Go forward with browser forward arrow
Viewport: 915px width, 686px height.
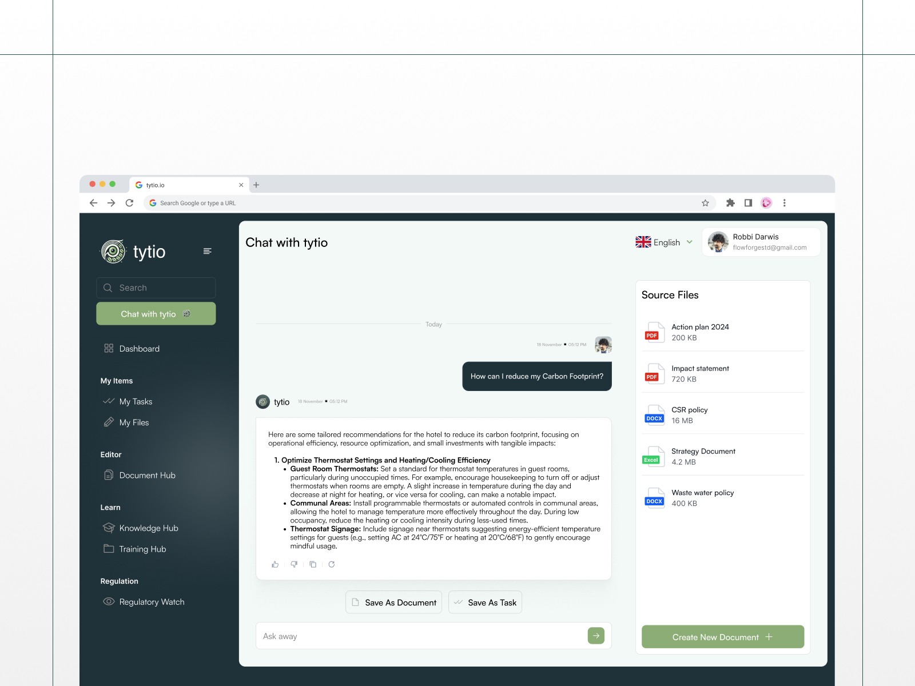112,203
